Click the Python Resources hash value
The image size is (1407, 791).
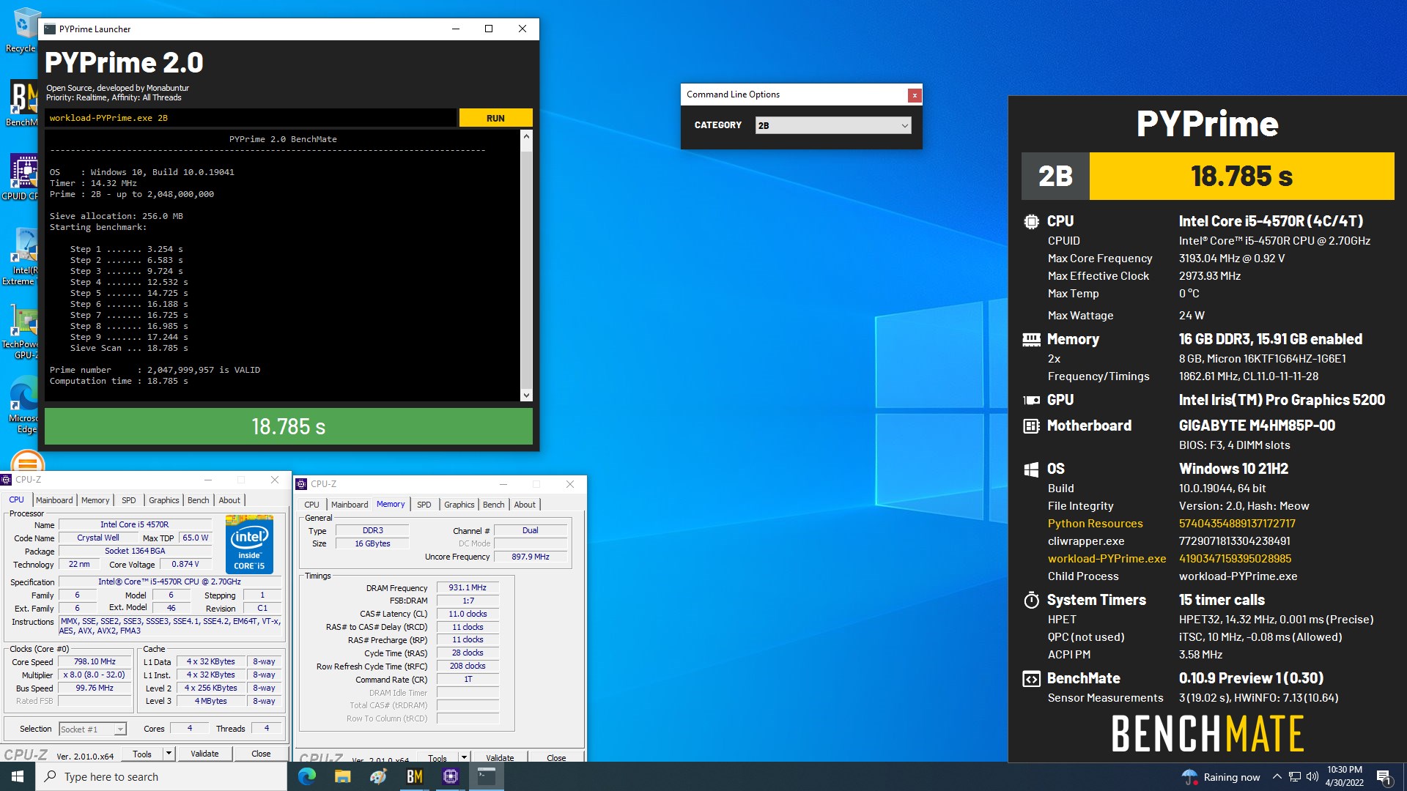click(x=1237, y=524)
